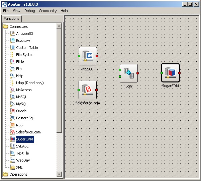Select the SyBASE connector icon

(x=12, y=146)
